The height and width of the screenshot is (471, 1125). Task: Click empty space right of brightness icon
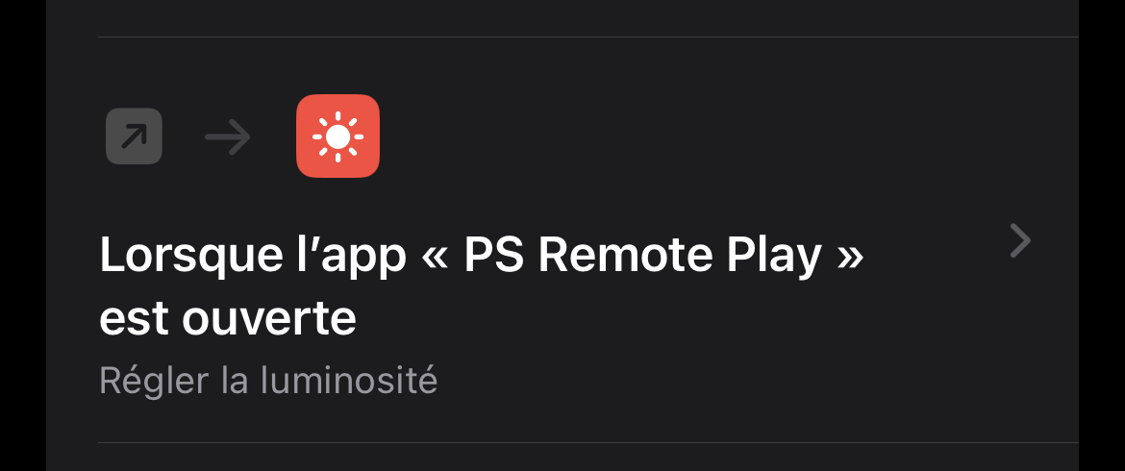tap(646, 136)
